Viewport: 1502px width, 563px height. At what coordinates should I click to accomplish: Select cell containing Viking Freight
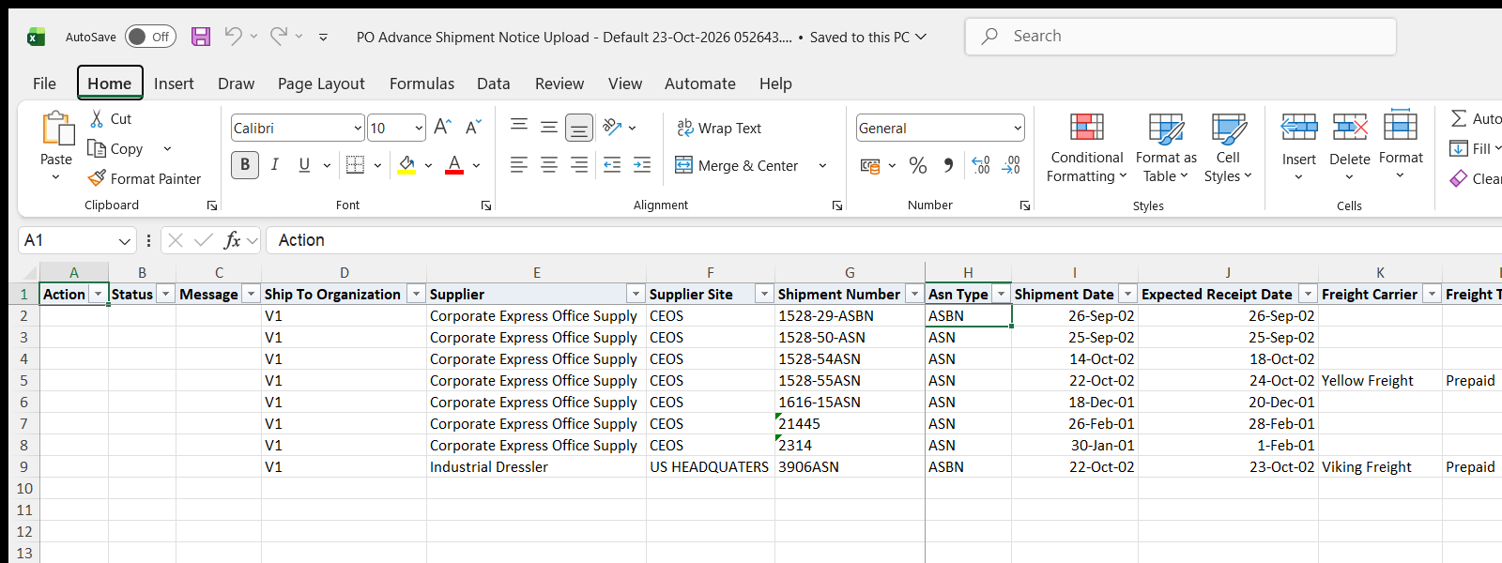pos(1380,467)
